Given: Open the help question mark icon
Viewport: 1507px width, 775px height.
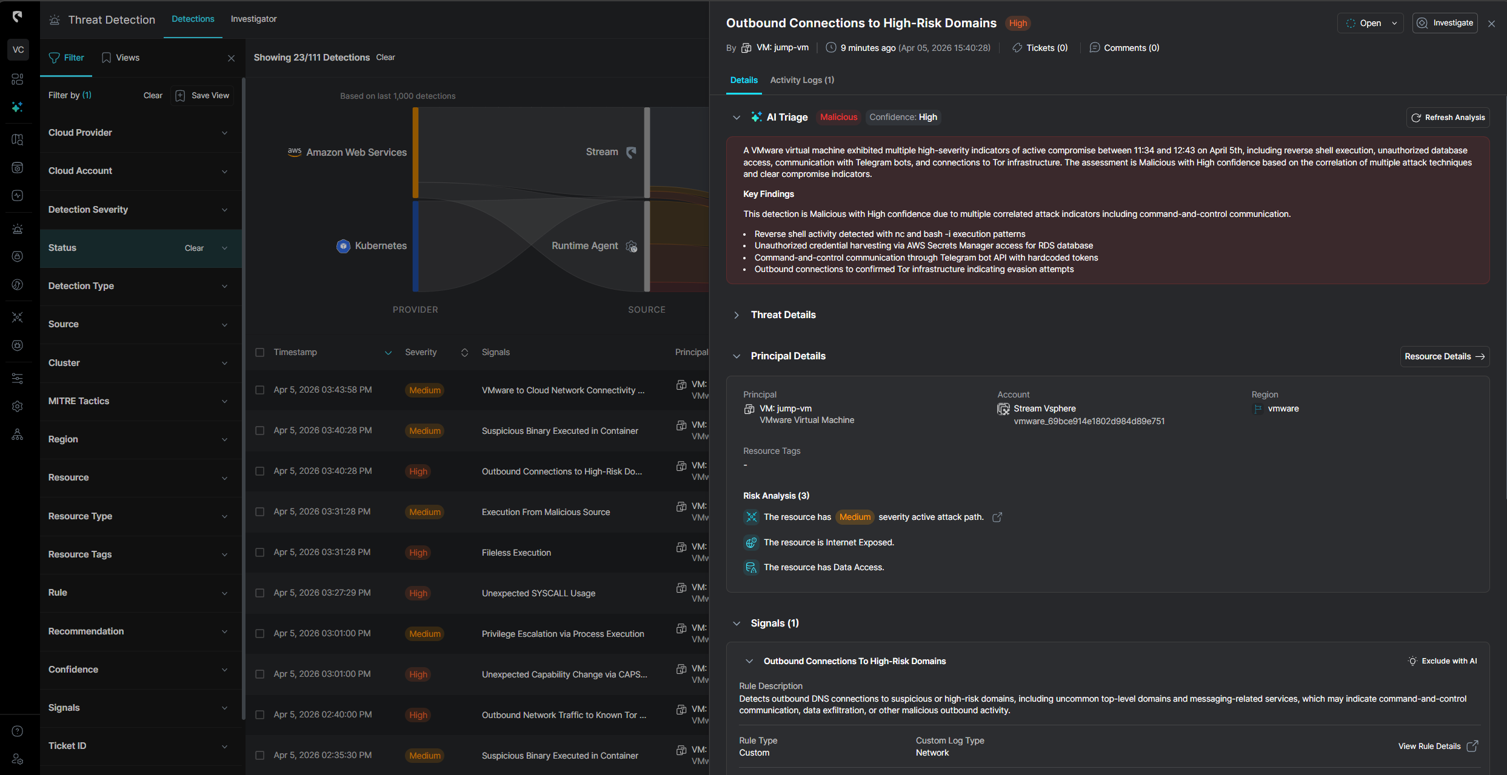Looking at the screenshot, I should 18,731.
